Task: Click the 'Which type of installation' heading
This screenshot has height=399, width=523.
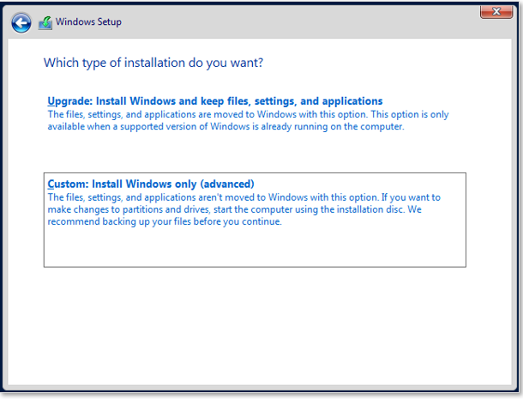Action: (153, 63)
